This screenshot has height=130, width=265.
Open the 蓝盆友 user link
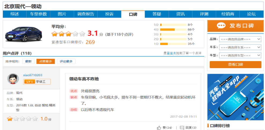(x=171, y=53)
